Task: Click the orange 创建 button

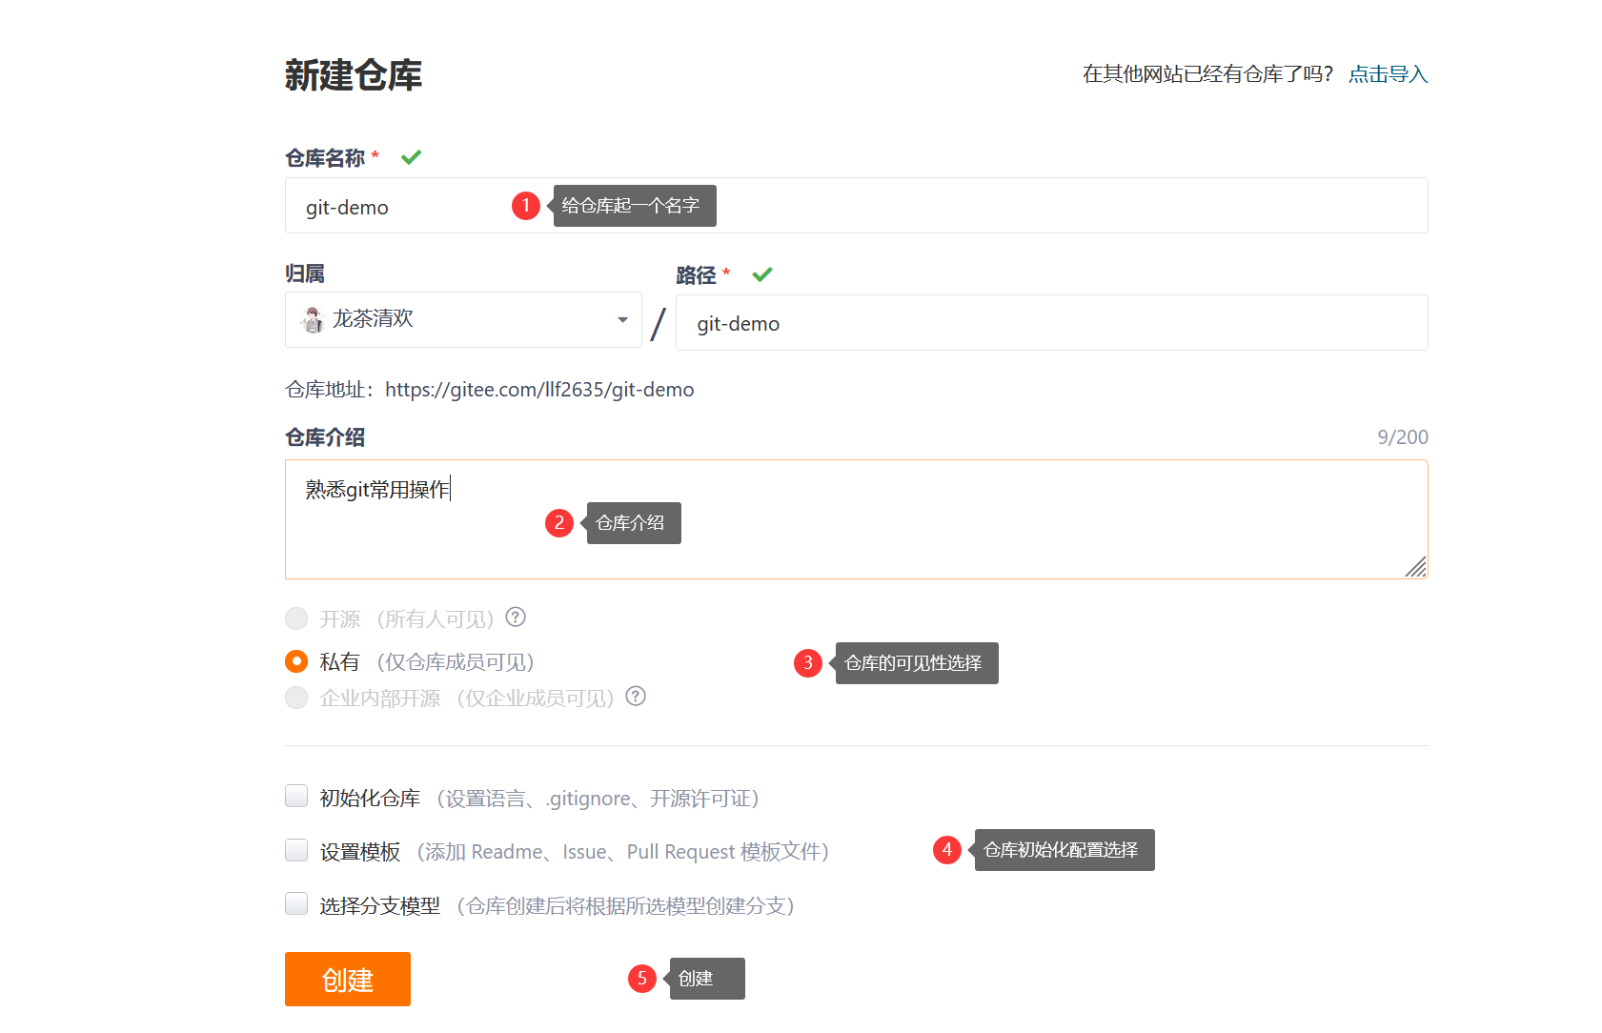Action: pos(347,978)
